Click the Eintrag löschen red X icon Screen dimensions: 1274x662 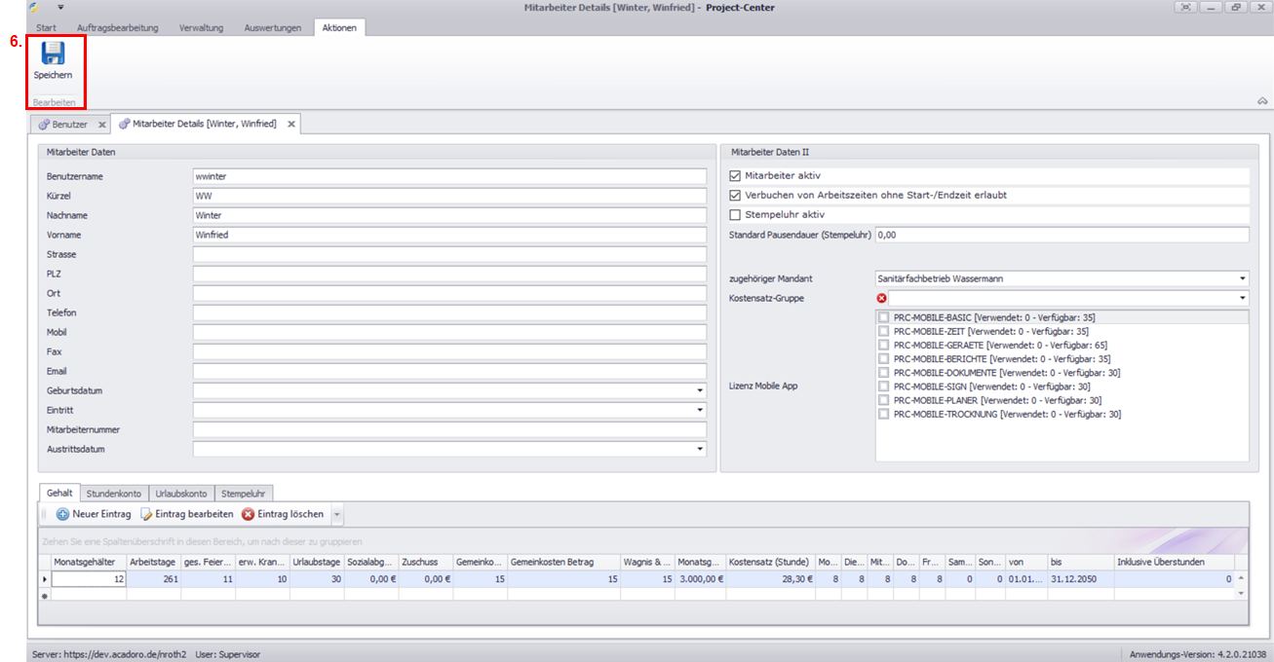(249, 514)
